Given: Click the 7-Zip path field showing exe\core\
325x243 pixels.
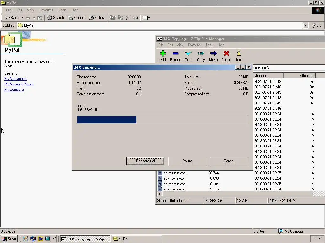Looking at the screenshot, I should 289,68.
